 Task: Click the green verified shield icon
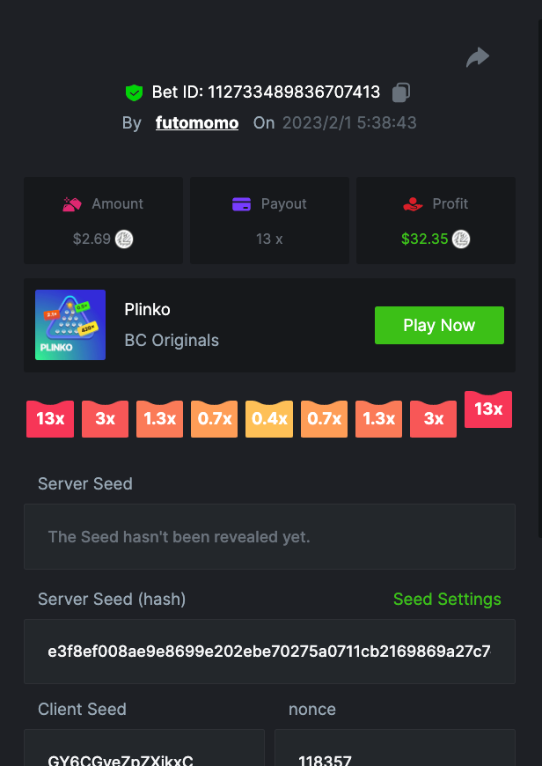coord(134,92)
